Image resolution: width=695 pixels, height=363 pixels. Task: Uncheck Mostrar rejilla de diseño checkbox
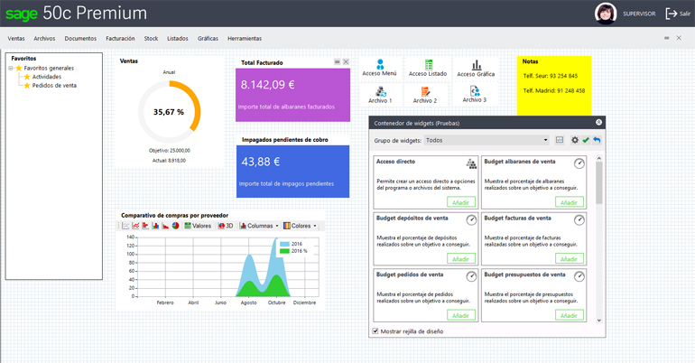coord(376,331)
